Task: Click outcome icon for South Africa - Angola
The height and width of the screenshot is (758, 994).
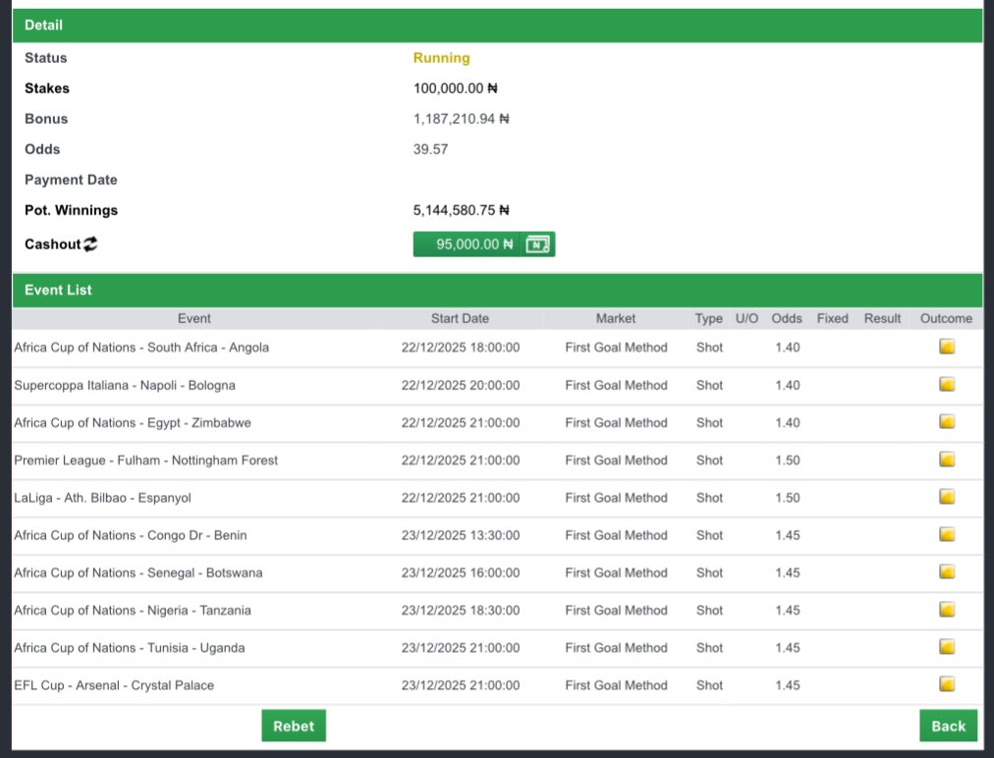Action: [947, 347]
